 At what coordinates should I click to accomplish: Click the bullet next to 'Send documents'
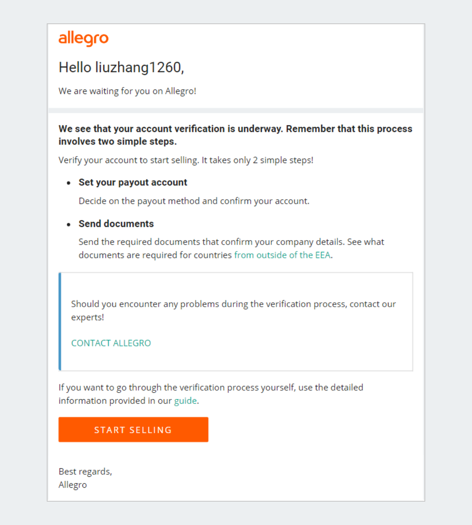69,224
